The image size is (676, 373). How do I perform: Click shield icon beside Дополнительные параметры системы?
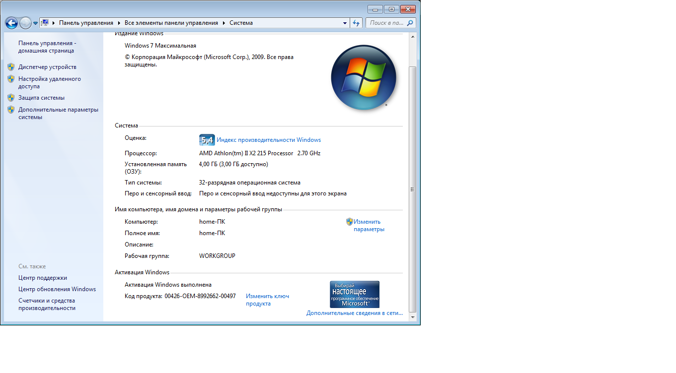click(11, 110)
